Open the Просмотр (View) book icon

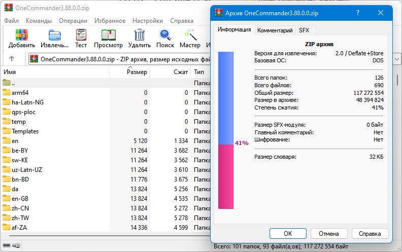coord(108,35)
